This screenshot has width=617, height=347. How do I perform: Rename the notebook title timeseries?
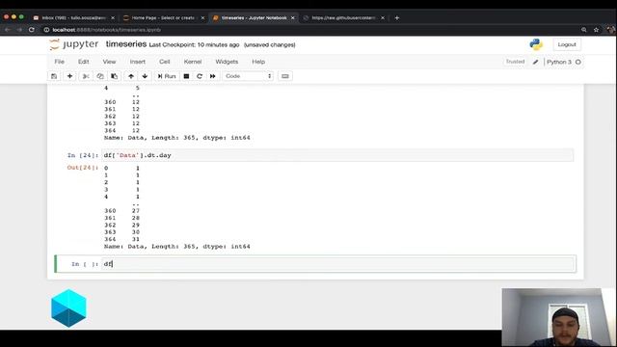pyautogui.click(x=126, y=44)
